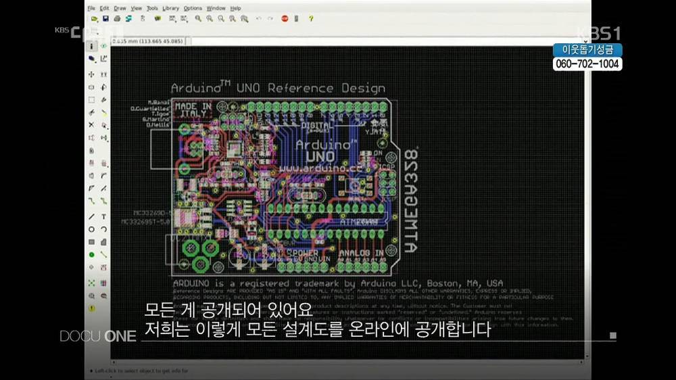
Task: Select the Mark origin tool
Action: tap(103, 58)
